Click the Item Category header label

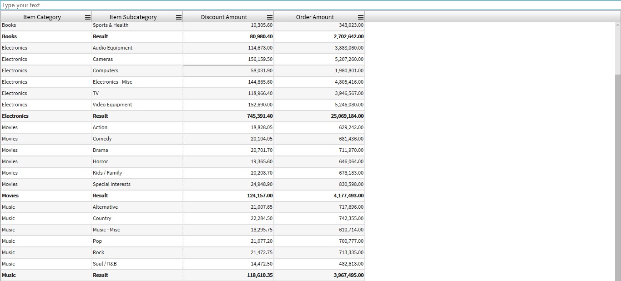coord(42,17)
